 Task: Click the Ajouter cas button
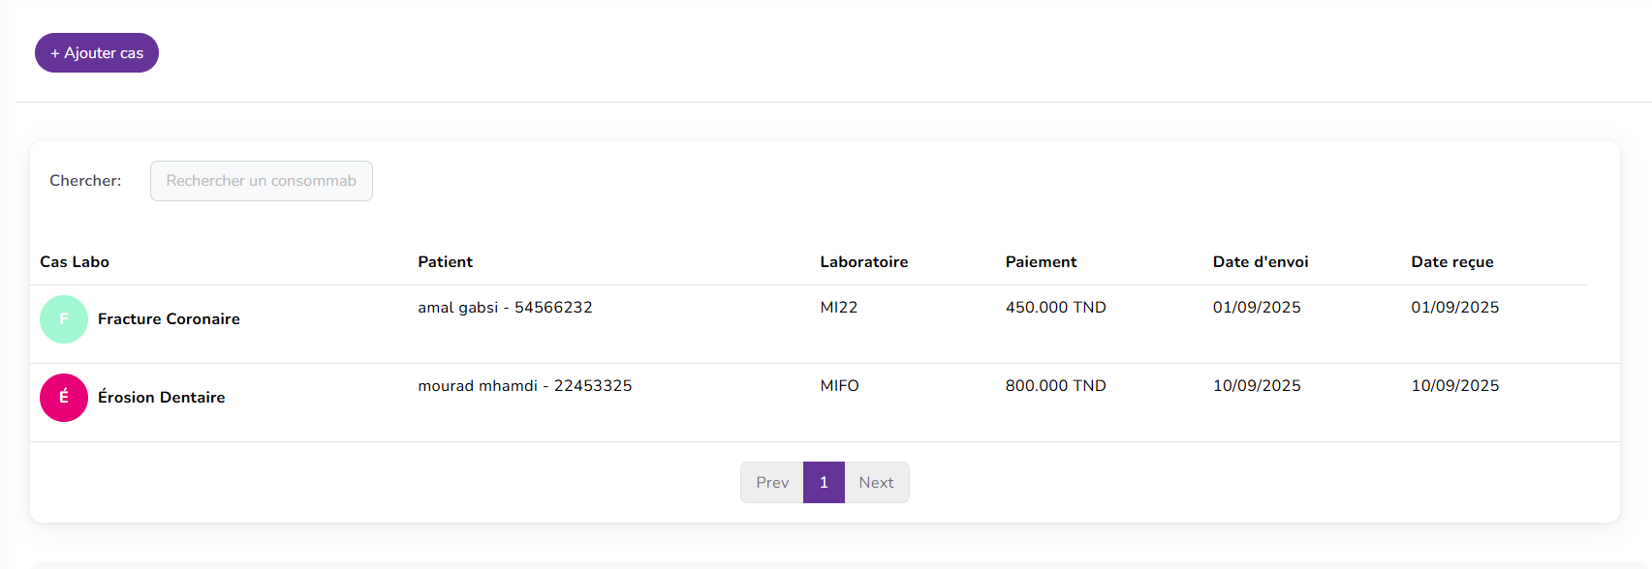tap(97, 53)
